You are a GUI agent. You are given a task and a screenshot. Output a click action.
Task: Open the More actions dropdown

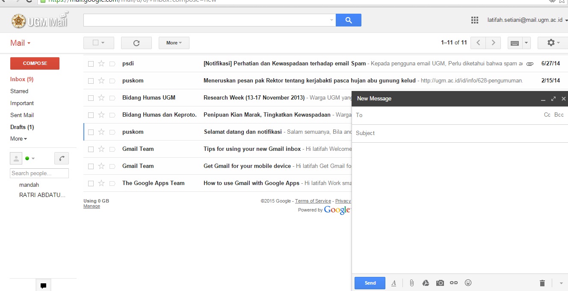click(174, 43)
